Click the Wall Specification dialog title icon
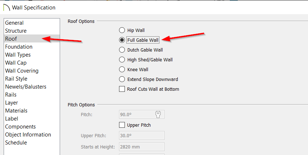 coord(7,8)
